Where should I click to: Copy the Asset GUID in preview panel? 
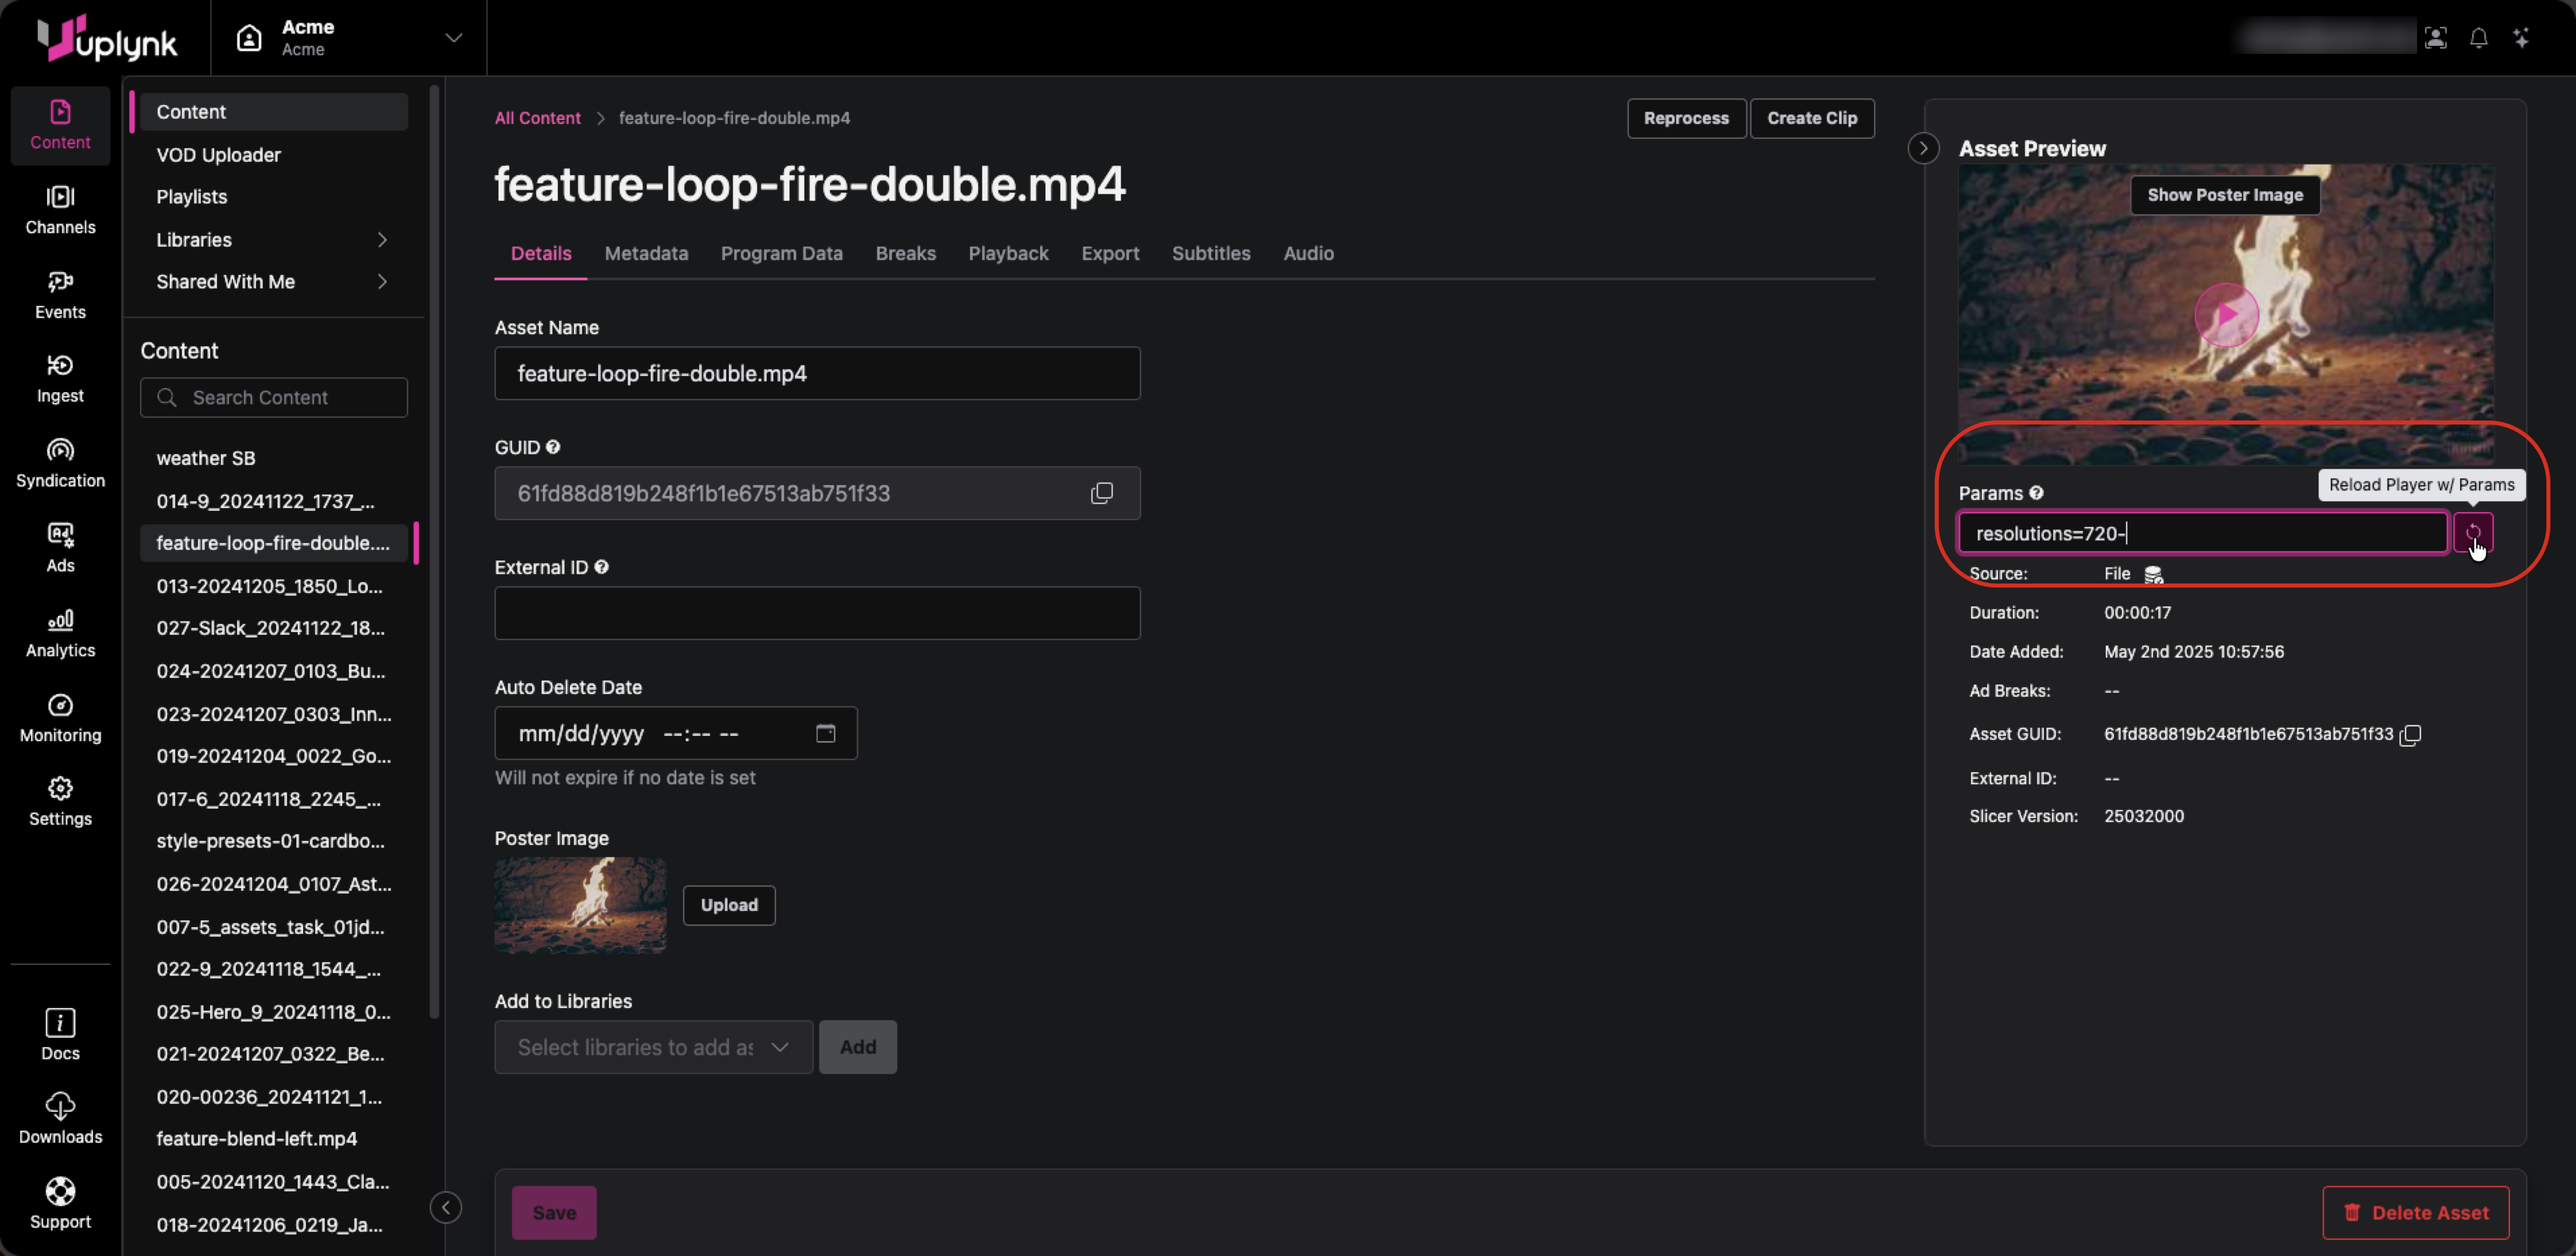(x=2411, y=735)
